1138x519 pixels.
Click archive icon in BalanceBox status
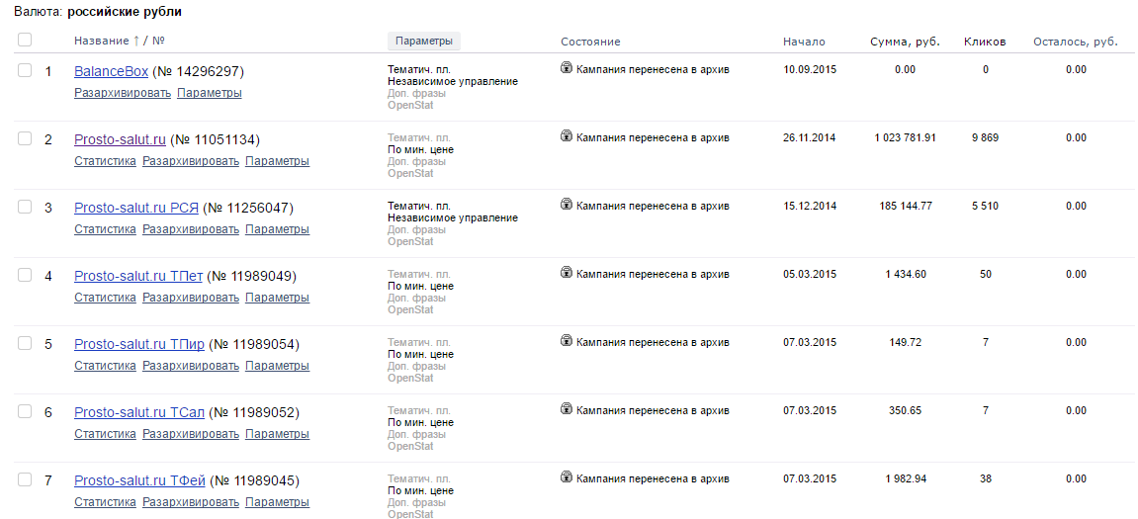click(567, 68)
